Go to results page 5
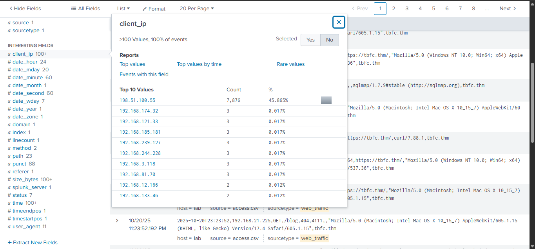535x249 pixels. [433, 8]
